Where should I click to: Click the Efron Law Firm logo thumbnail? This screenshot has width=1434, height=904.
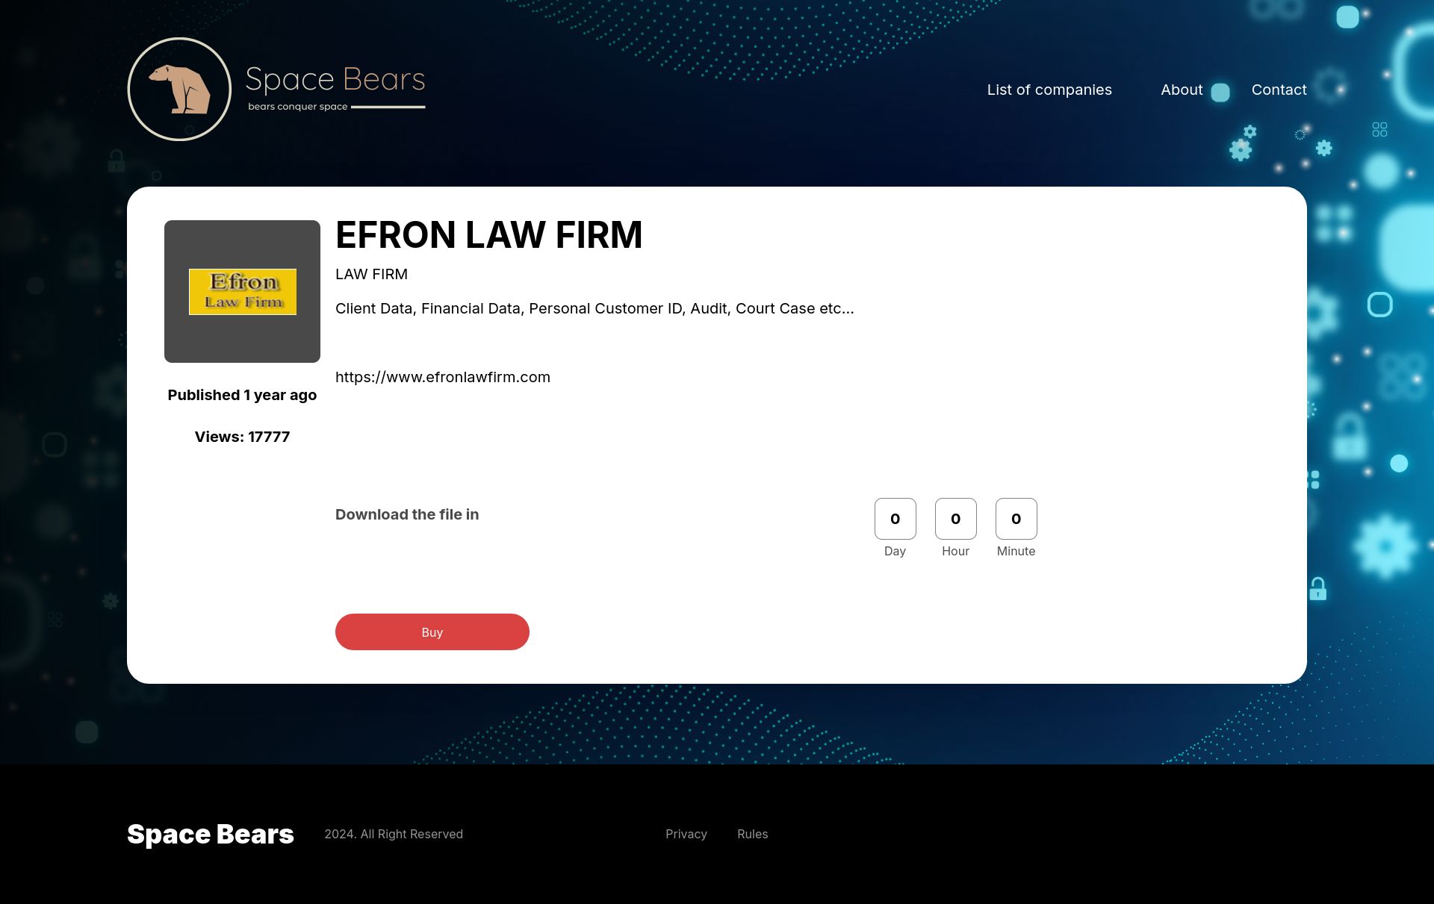pos(242,291)
